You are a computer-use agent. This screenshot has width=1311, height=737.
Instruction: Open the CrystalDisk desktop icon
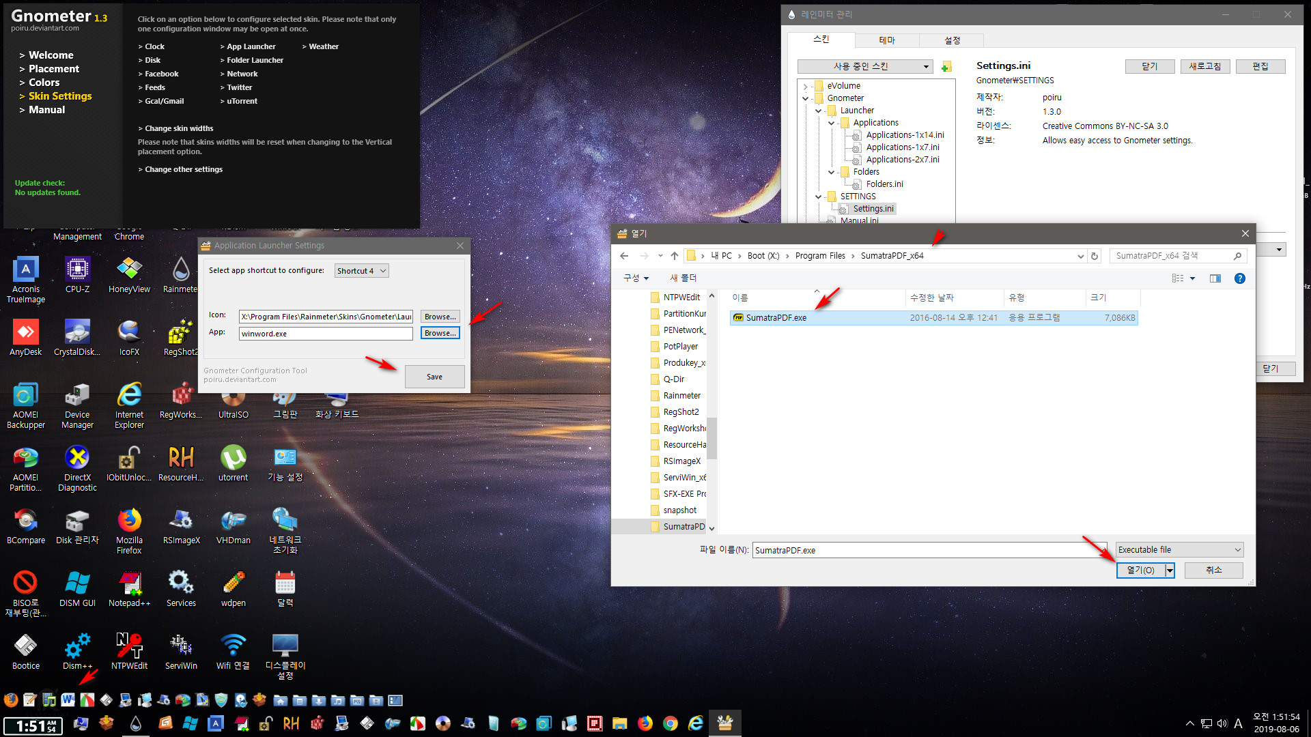(x=77, y=338)
